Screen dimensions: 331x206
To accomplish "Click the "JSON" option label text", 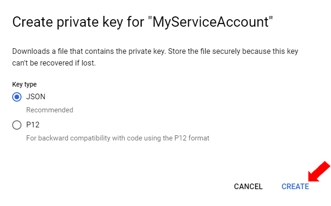I will click(x=36, y=97).
